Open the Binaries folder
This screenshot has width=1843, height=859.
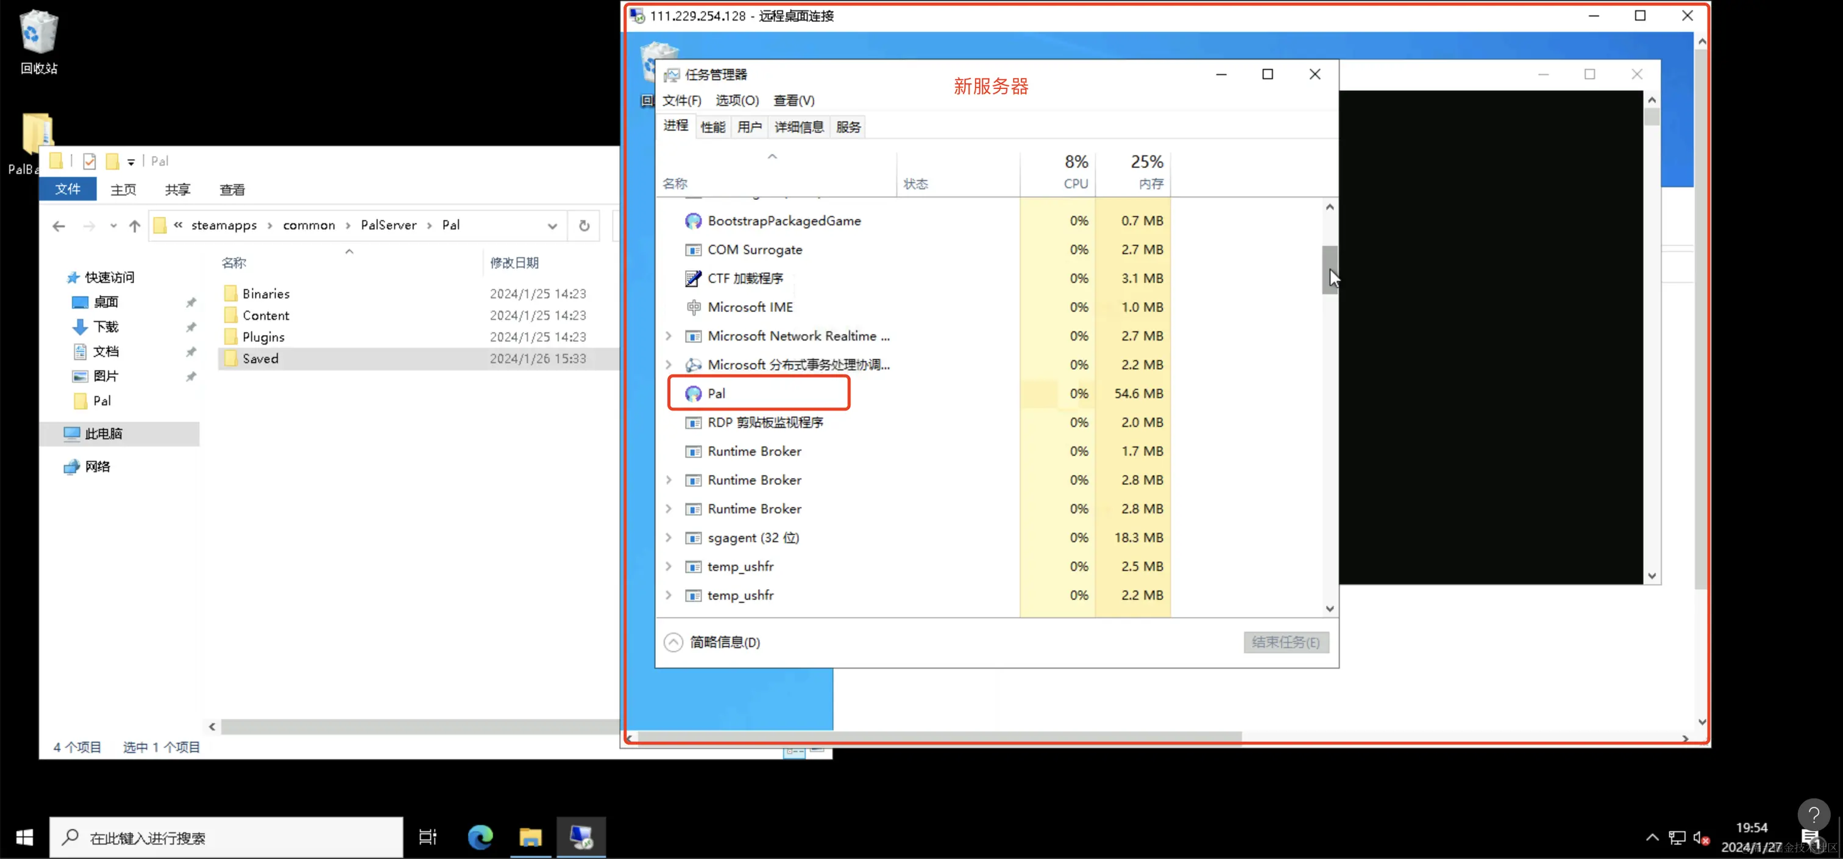tap(266, 294)
